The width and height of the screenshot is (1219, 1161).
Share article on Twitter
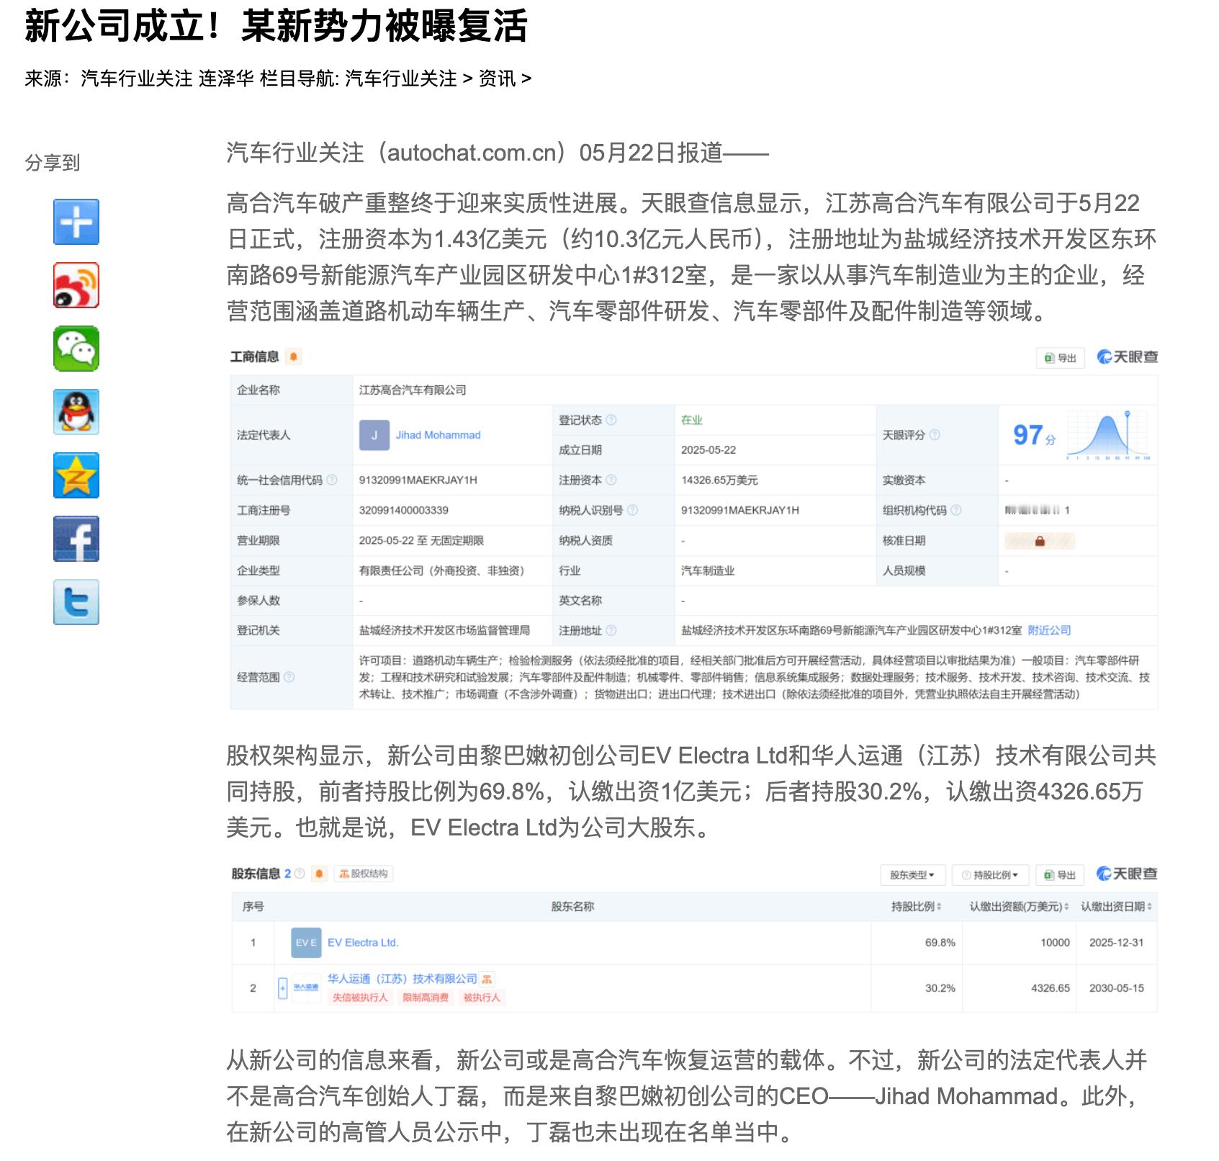pyautogui.click(x=76, y=602)
